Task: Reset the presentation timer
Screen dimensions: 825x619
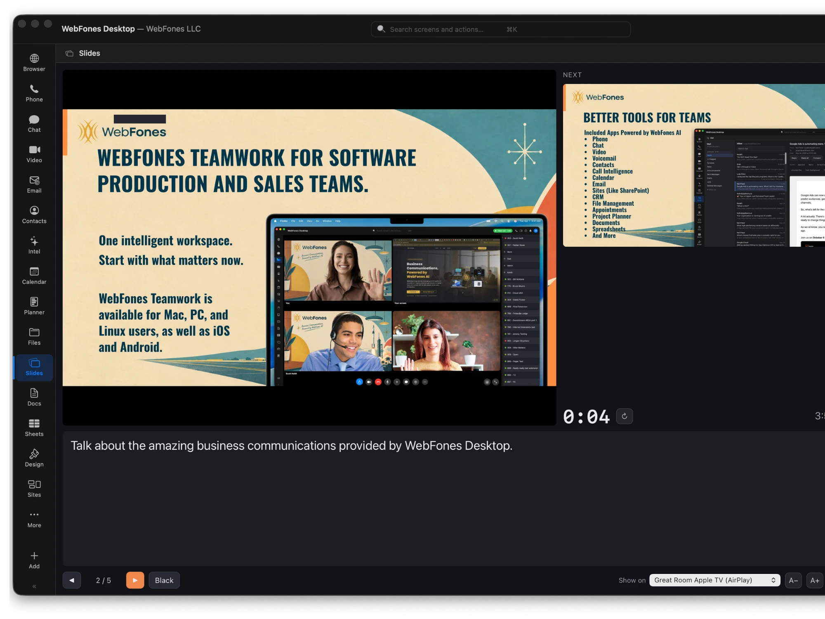Action: click(x=625, y=416)
